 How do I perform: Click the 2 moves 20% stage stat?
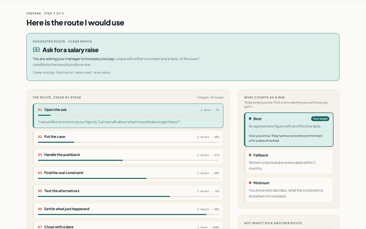[x=208, y=137]
